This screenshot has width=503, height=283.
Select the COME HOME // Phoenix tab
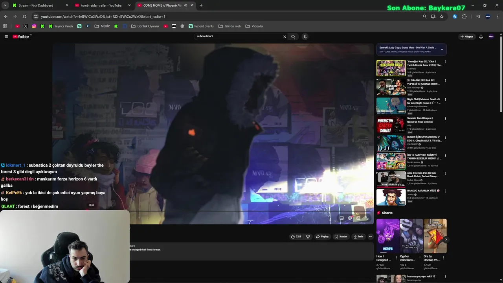[162, 6]
